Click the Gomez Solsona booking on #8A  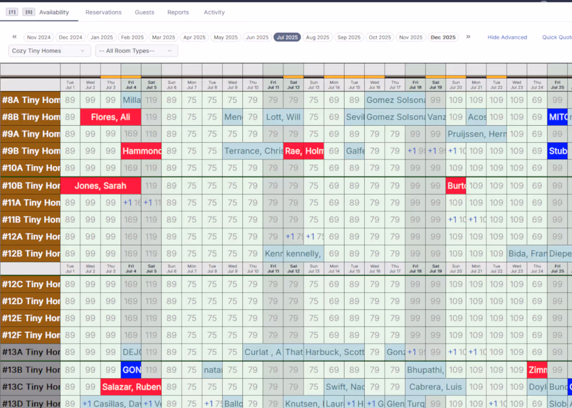click(x=395, y=100)
